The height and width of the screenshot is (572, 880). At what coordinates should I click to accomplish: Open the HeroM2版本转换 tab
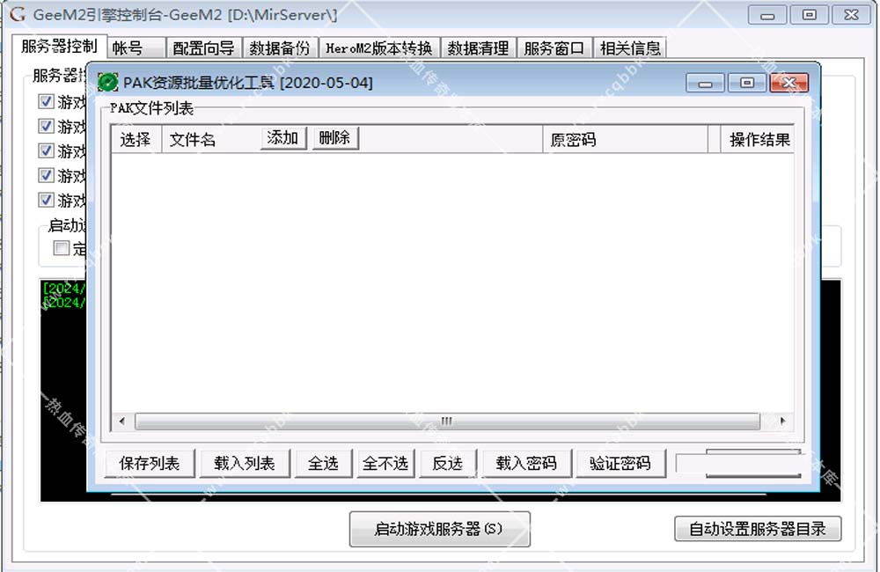378,48
